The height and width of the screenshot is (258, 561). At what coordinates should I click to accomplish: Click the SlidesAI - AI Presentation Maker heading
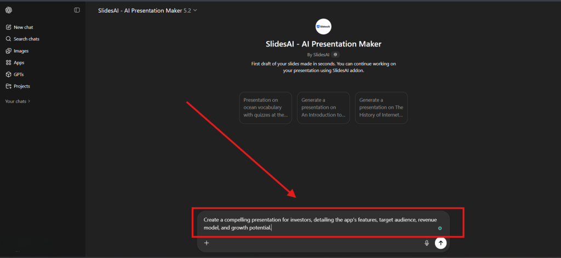coord(323,44)
